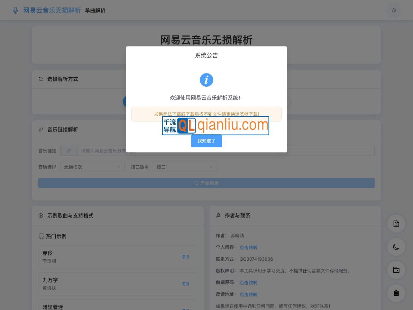
Task: Toggle dark mode with the moon icon
Action: tap(396, 247)
